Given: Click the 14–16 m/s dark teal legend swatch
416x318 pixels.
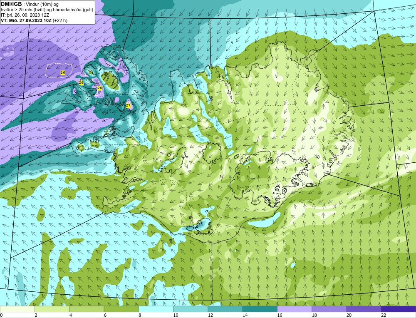Looking at the screenshot, I should 260,309.
